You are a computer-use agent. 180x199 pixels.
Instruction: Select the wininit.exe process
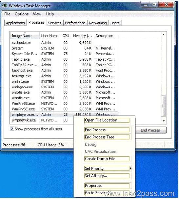[64, 82]
